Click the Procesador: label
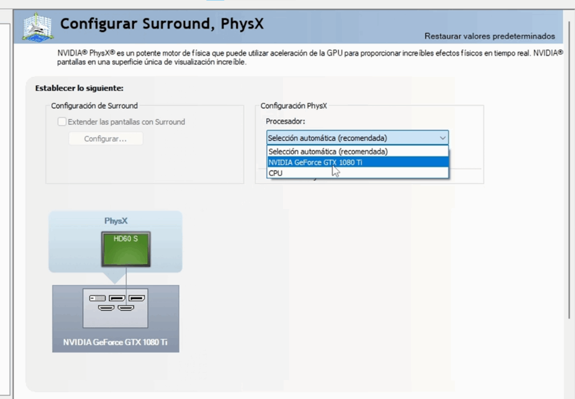The width and height of the screenshot is (575, 399). tap(285, 121)
